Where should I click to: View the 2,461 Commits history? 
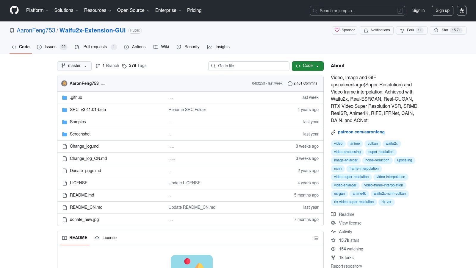click(303, 83)
